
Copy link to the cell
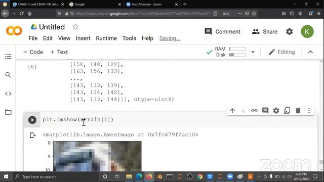254,111
